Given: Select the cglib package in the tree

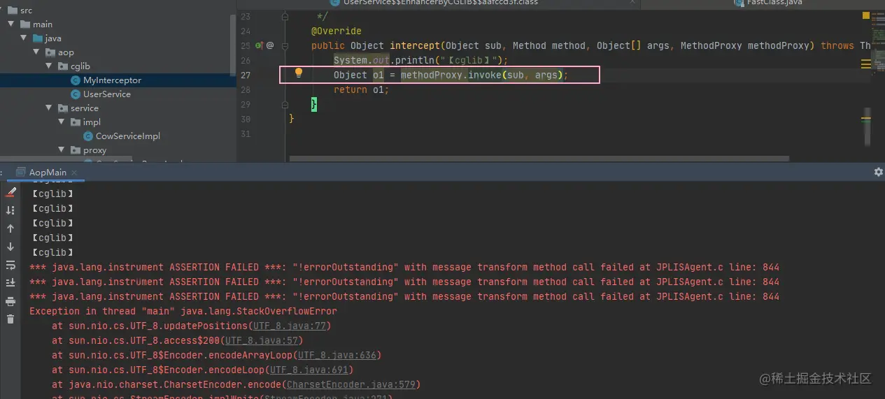Looking at the screenshot, I should pyautogui.click(x=80, y=66).
